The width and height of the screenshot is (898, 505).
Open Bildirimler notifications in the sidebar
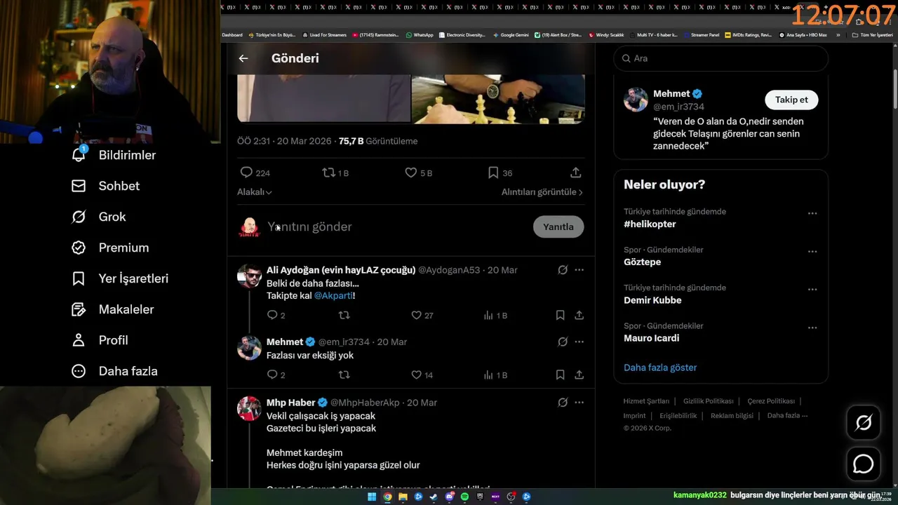point(114,155)
